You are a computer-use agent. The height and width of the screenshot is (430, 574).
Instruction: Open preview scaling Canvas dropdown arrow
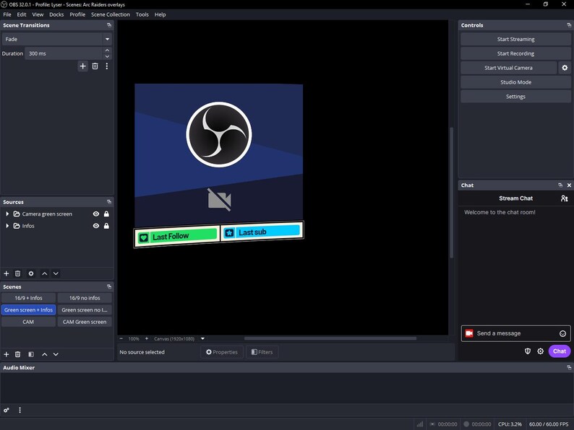pyautogui.click(x=202, y=338)
